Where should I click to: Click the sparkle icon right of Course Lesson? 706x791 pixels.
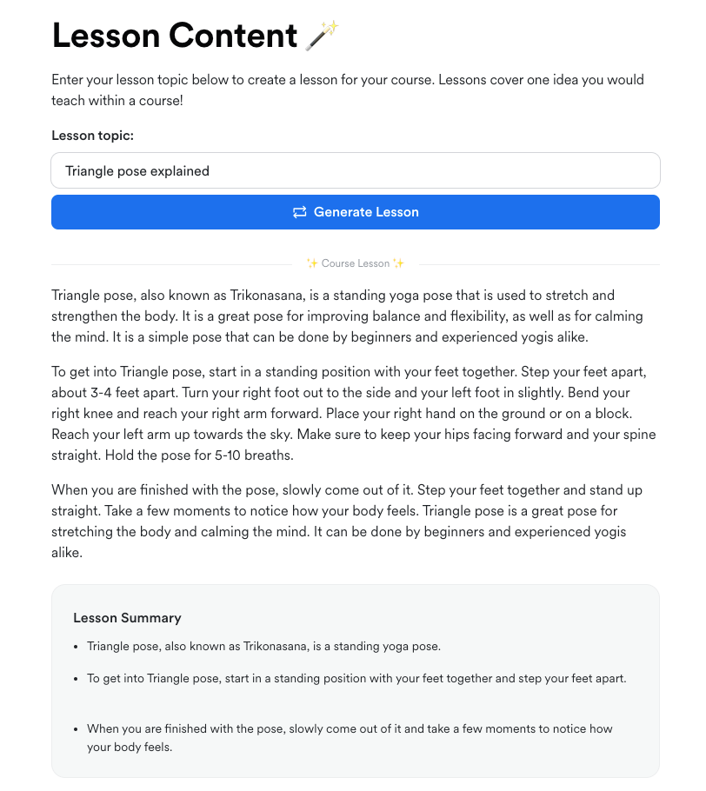click(398, 263)
